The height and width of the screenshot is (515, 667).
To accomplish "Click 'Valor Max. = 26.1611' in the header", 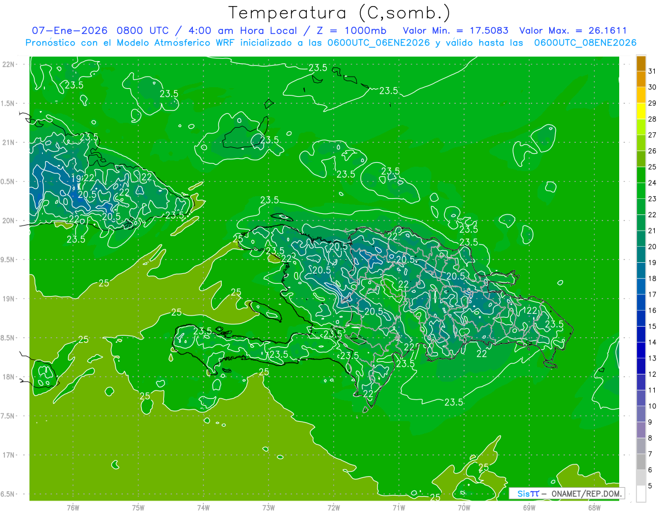I will pos(573,31).
